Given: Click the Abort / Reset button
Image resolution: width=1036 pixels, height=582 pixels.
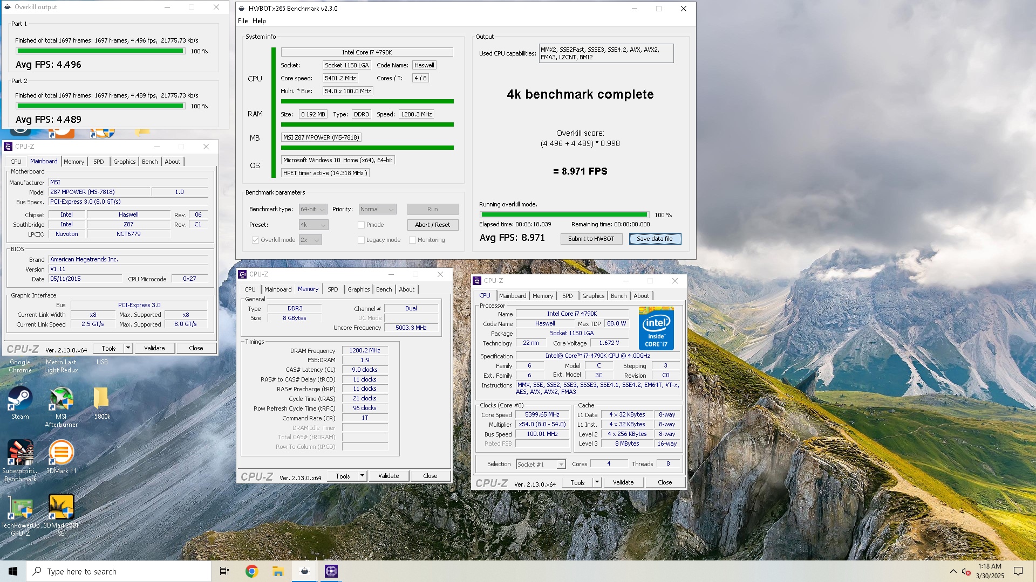Looking at the screenshot, I should click(x=432, y=225).
